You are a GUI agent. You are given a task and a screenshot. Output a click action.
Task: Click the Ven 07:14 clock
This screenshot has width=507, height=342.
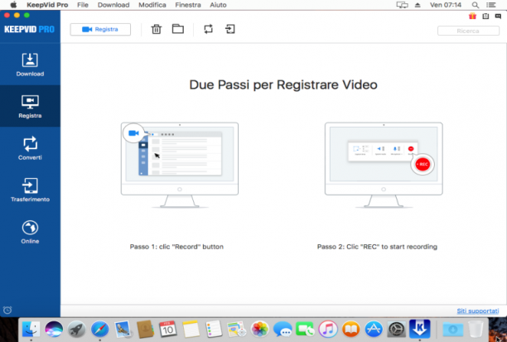tap(446, 5)
